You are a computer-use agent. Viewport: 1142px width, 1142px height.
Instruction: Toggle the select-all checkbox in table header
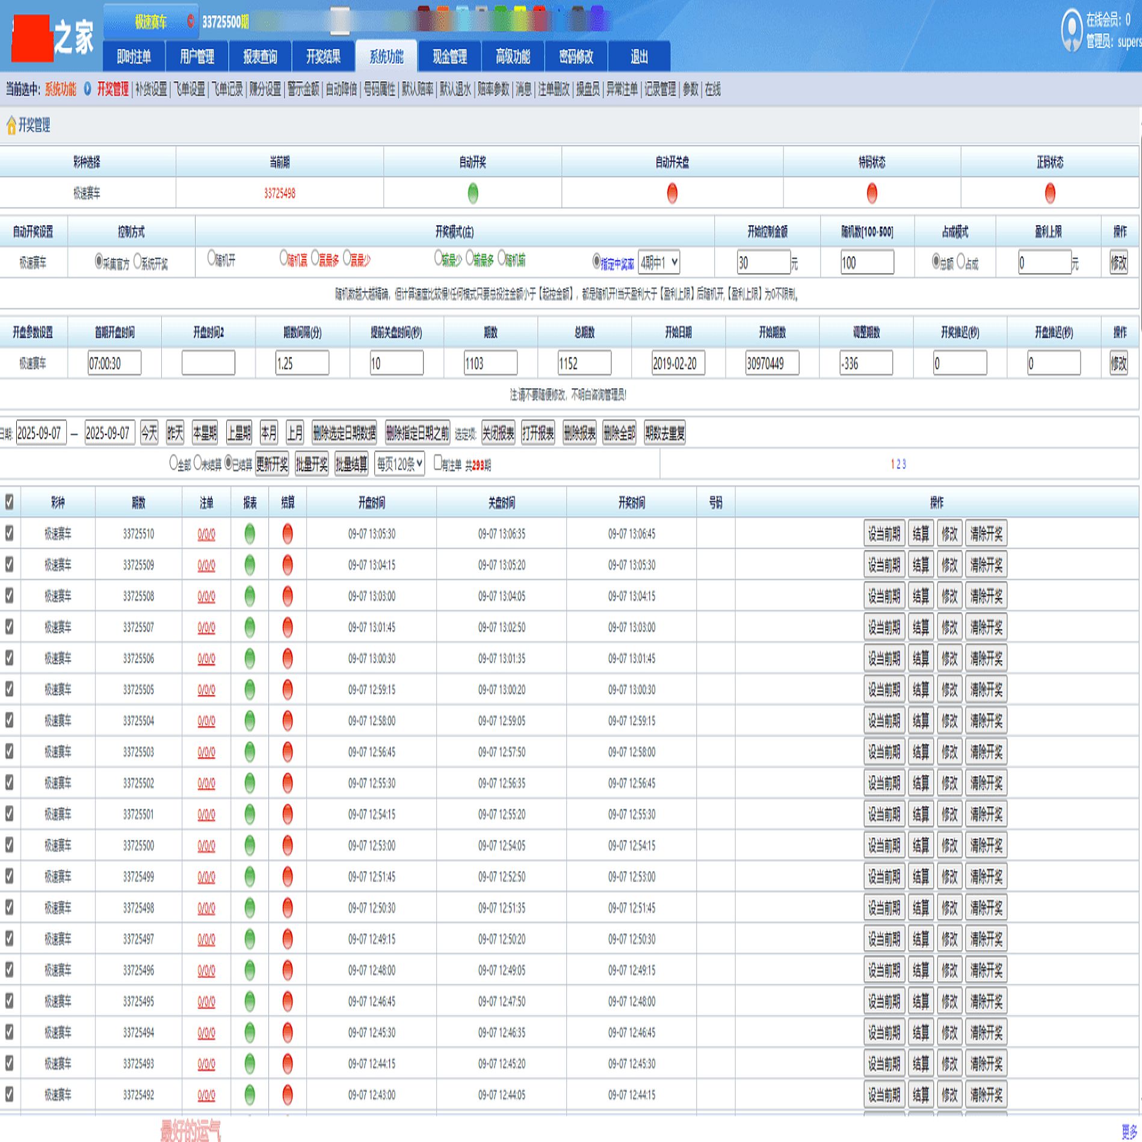9,502
